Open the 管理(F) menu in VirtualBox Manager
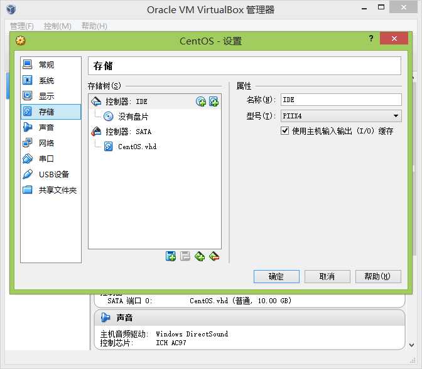 [22, 26]
